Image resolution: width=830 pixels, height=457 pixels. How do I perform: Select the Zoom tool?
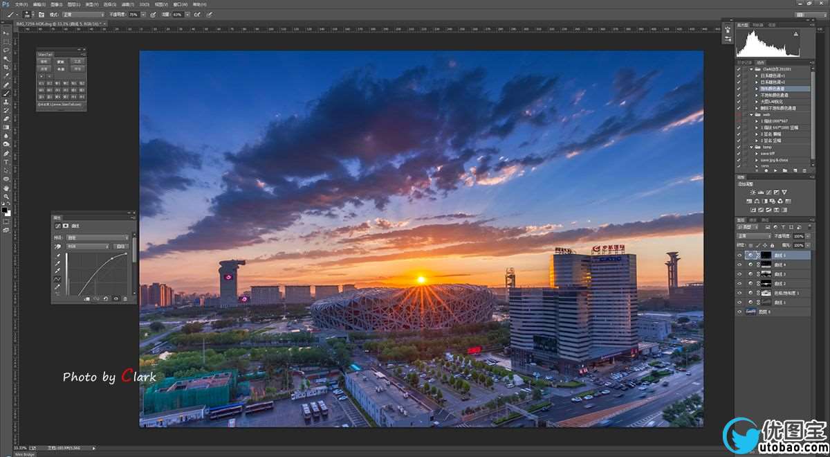point(6,196)
